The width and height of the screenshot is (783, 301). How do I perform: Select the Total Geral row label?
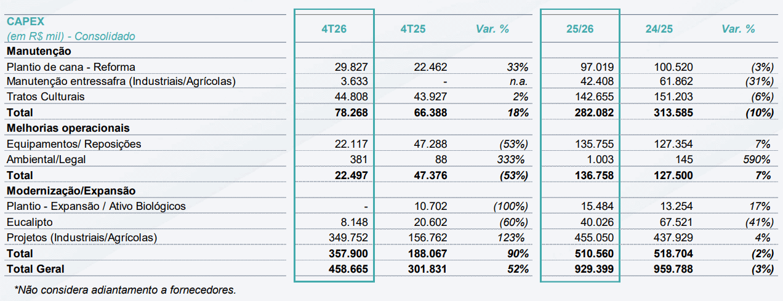tap(35, 269)
